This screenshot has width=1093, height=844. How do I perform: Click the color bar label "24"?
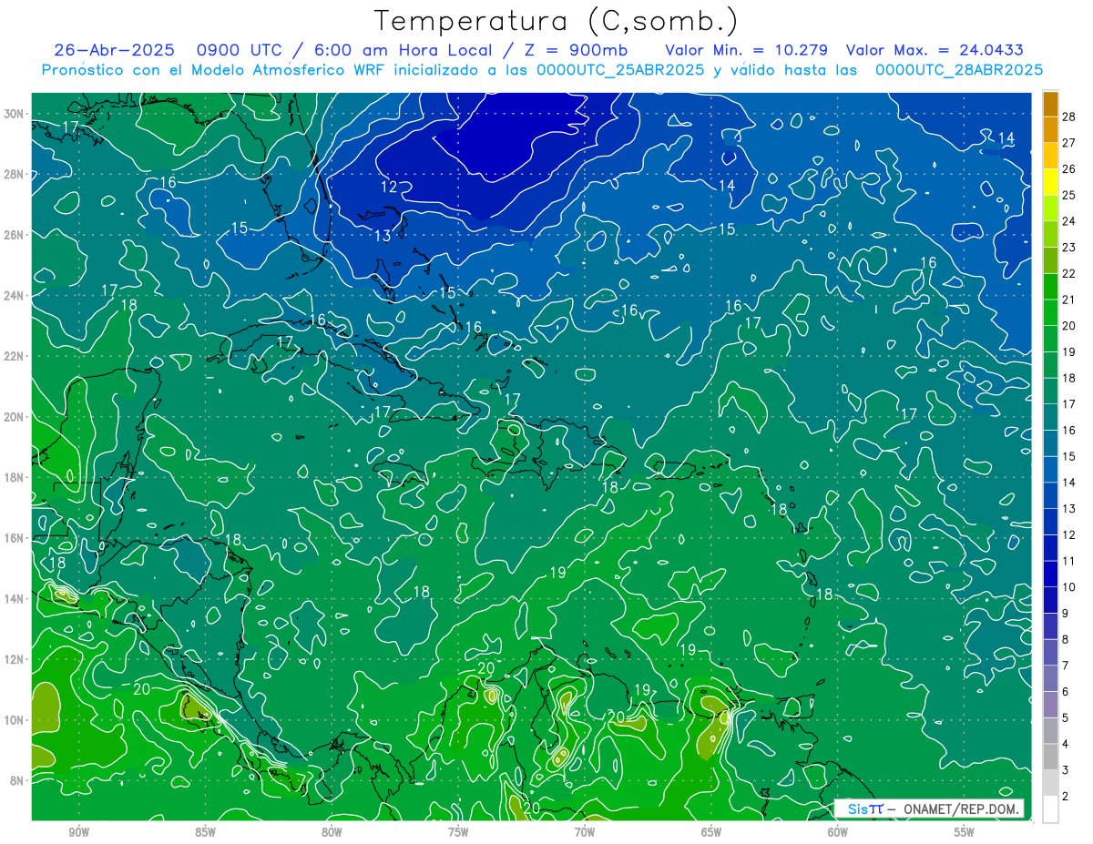click(1069, 220)
